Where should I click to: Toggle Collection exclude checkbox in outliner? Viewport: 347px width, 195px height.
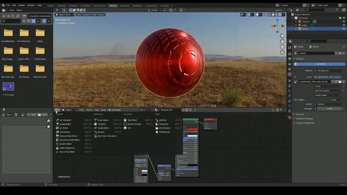pos(340,18)
